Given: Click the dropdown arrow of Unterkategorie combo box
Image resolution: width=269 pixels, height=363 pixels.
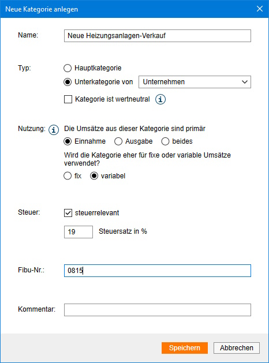Looking at the screenshot, I should (x=245, y=82).
